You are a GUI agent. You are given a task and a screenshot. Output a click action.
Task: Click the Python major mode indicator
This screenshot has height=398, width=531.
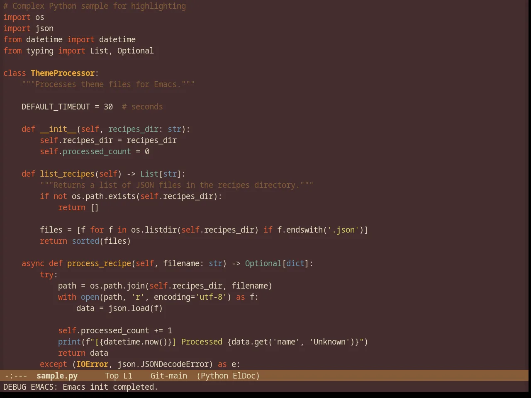coord(214,376)
